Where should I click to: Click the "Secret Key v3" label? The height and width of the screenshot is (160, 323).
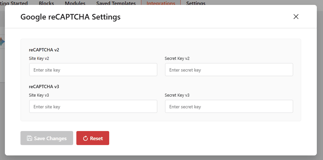[x=177, y=95]
